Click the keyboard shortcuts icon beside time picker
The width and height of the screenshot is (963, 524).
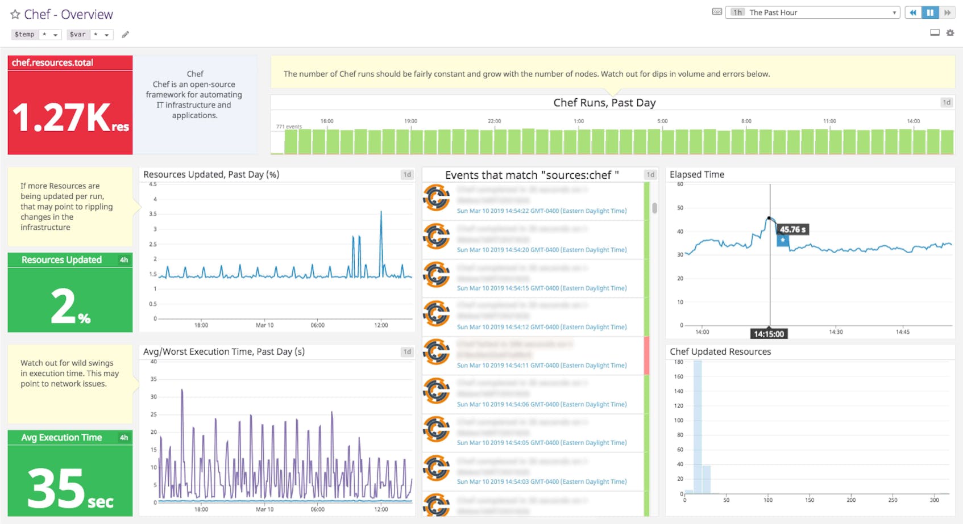tap(716, 11)
